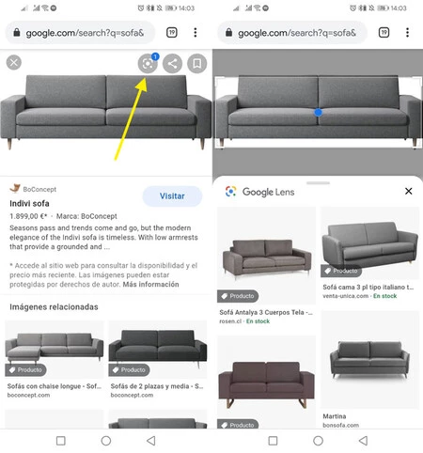This screenshot has height=453, width=423.
Task: Open the tab switcher in the left browser
Action: (172, 33)
